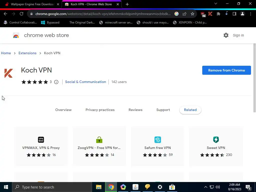Open the notification center icon

(248, 187)
